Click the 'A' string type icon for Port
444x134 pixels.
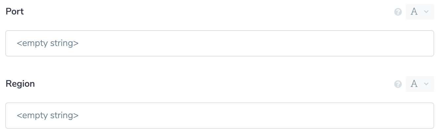[414, 12]
